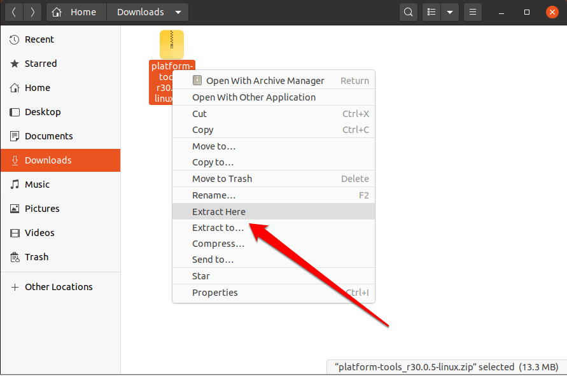Choose Move to Trash
This screenshot has height=376, width=567.
point(274,179)
